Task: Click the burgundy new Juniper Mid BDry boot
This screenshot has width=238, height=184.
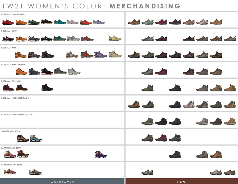Action: click(x=161, y=138)
